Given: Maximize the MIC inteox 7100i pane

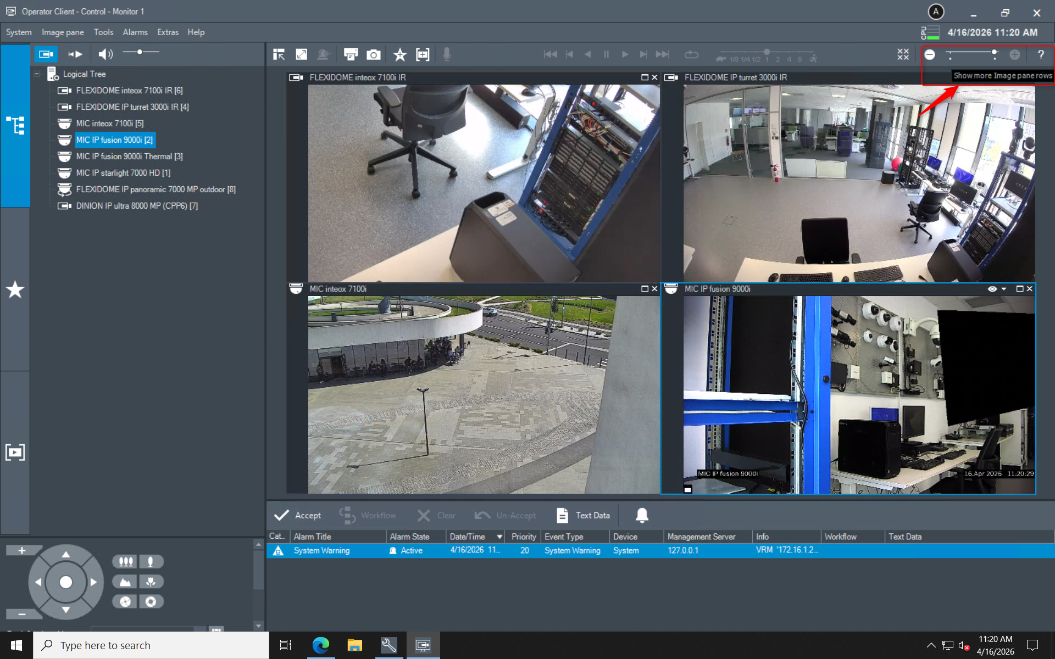Looking at the screenshot, I should (645, 289).
